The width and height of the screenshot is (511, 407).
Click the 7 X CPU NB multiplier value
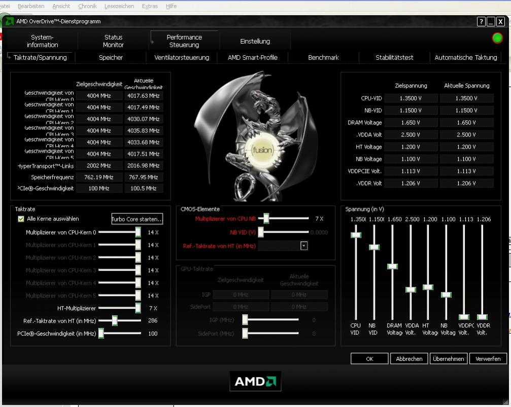[319, 219]
